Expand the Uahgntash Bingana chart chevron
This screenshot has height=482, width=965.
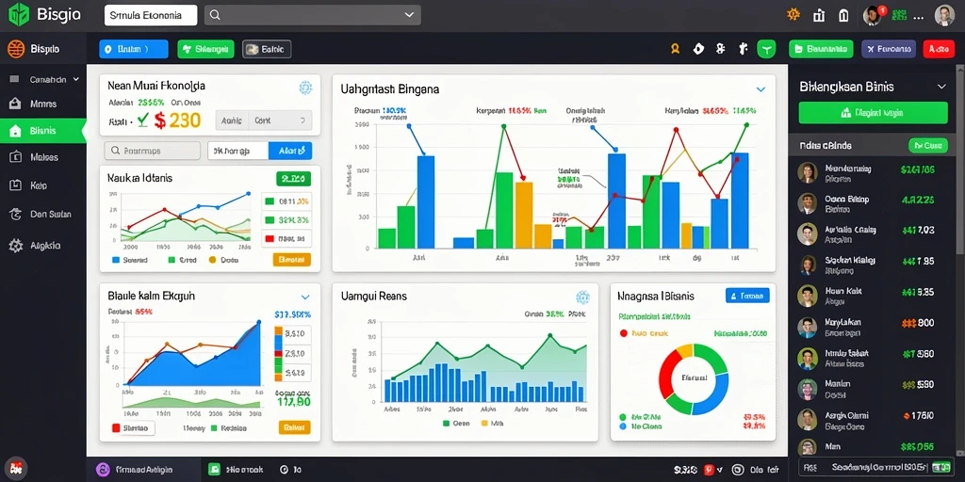point(761,89)
